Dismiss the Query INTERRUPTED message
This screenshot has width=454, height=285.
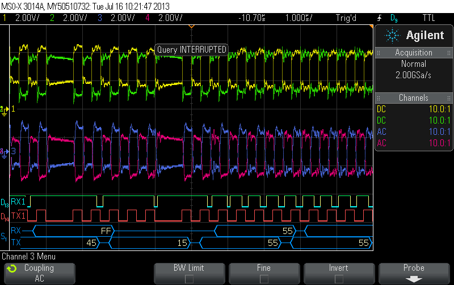pyautogui.click(x=191, y=50)
